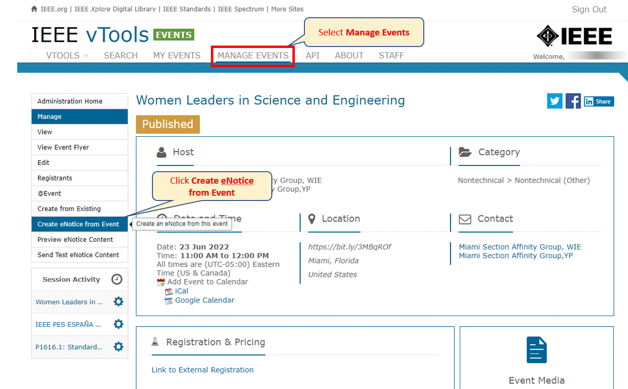Select Manage in the sidebar
628x389 pixels.
click(x=80, y=117)
